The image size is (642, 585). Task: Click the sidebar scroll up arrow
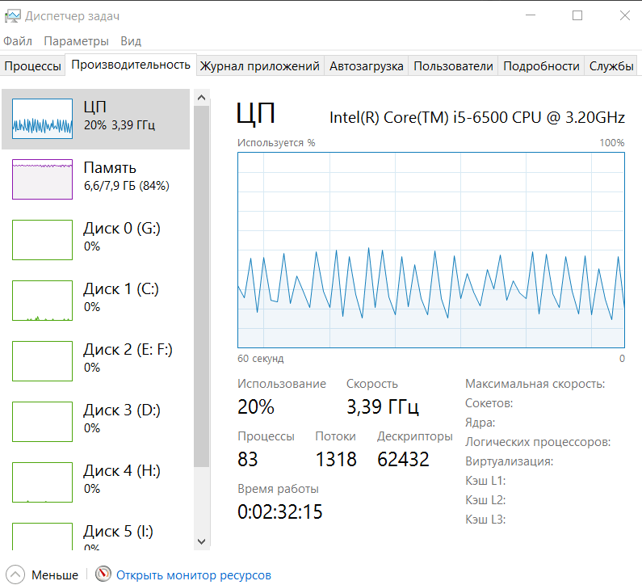tap(201, 98)
